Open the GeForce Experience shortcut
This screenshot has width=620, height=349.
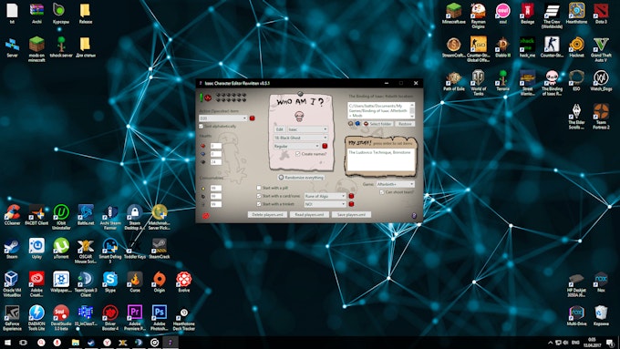click(12, 317)
